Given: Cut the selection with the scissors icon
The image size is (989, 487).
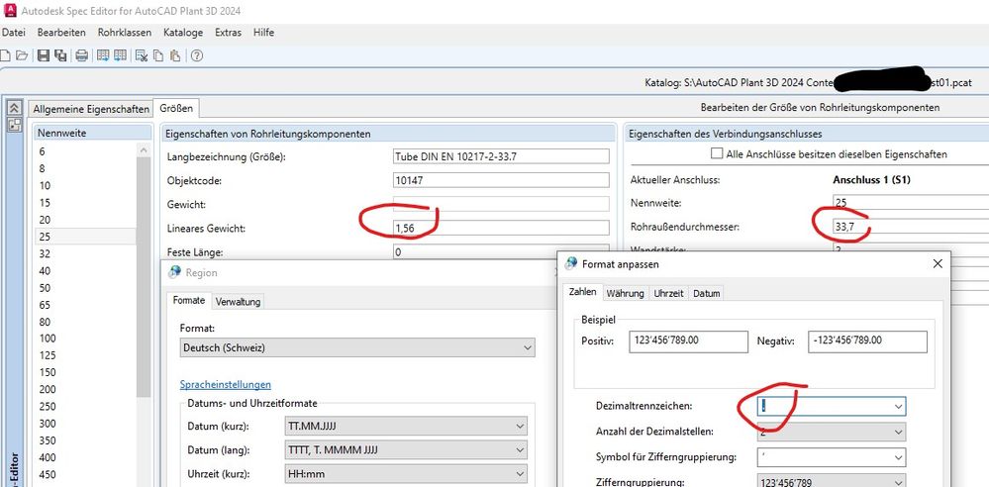Looking at the screenshot, I should pos(142,55).
